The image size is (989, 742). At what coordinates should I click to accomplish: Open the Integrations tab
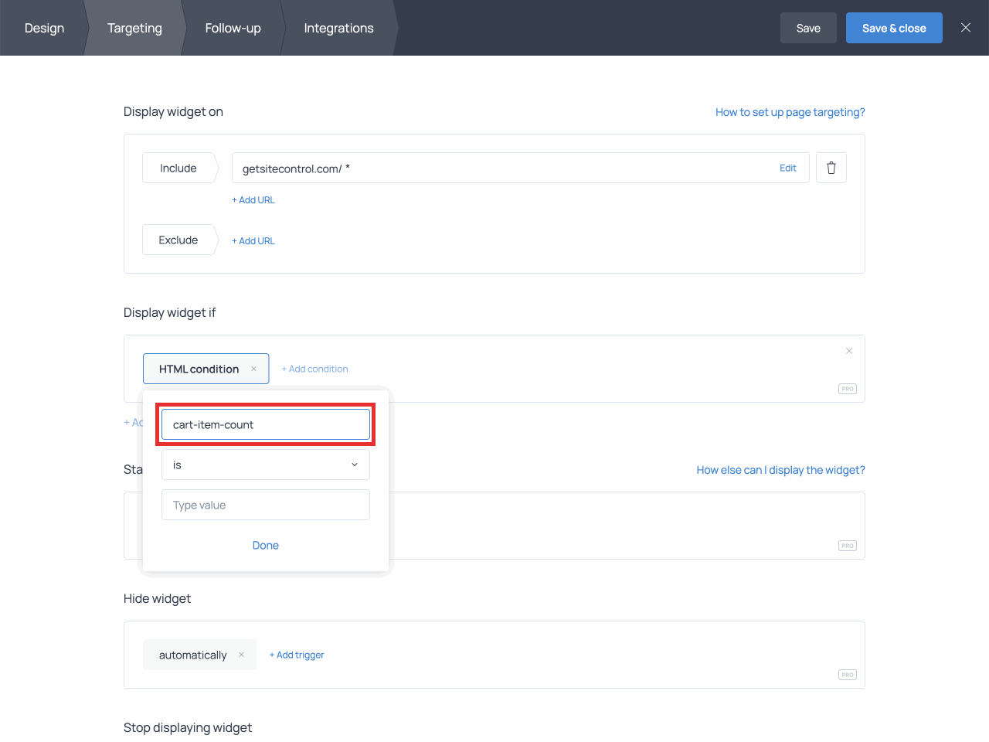coord(338,28)
